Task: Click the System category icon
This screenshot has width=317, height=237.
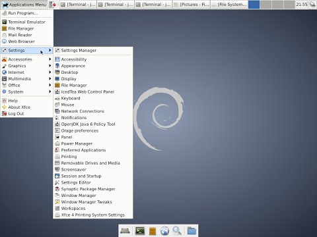Action: pos(5,92)
